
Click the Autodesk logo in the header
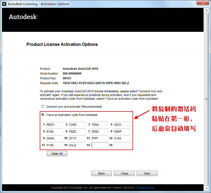tap(23, 17)
